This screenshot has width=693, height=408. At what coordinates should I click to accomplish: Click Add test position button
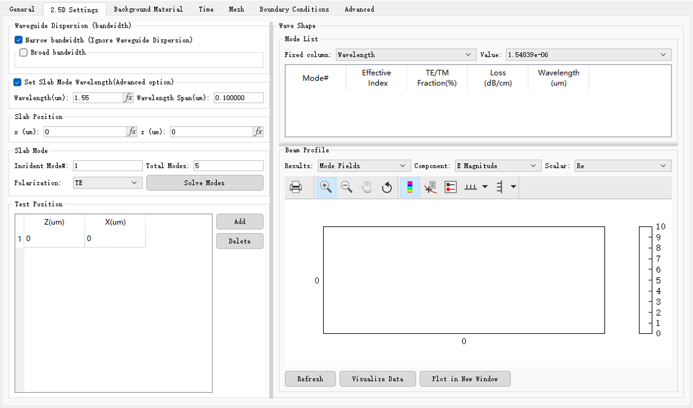coord(240,221)
